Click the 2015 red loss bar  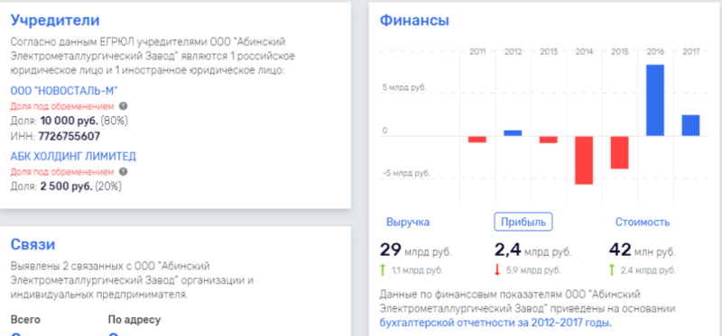click(619, 152)
